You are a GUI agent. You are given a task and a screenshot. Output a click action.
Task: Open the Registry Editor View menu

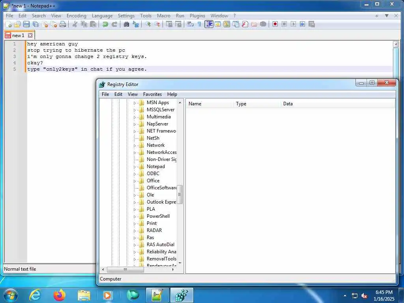[133, 94]
